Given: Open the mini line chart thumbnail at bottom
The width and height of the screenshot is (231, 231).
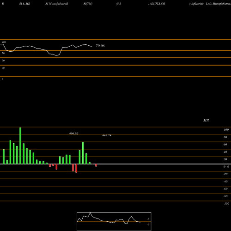Looking at the screenshot, I should (x=114, y=221).
